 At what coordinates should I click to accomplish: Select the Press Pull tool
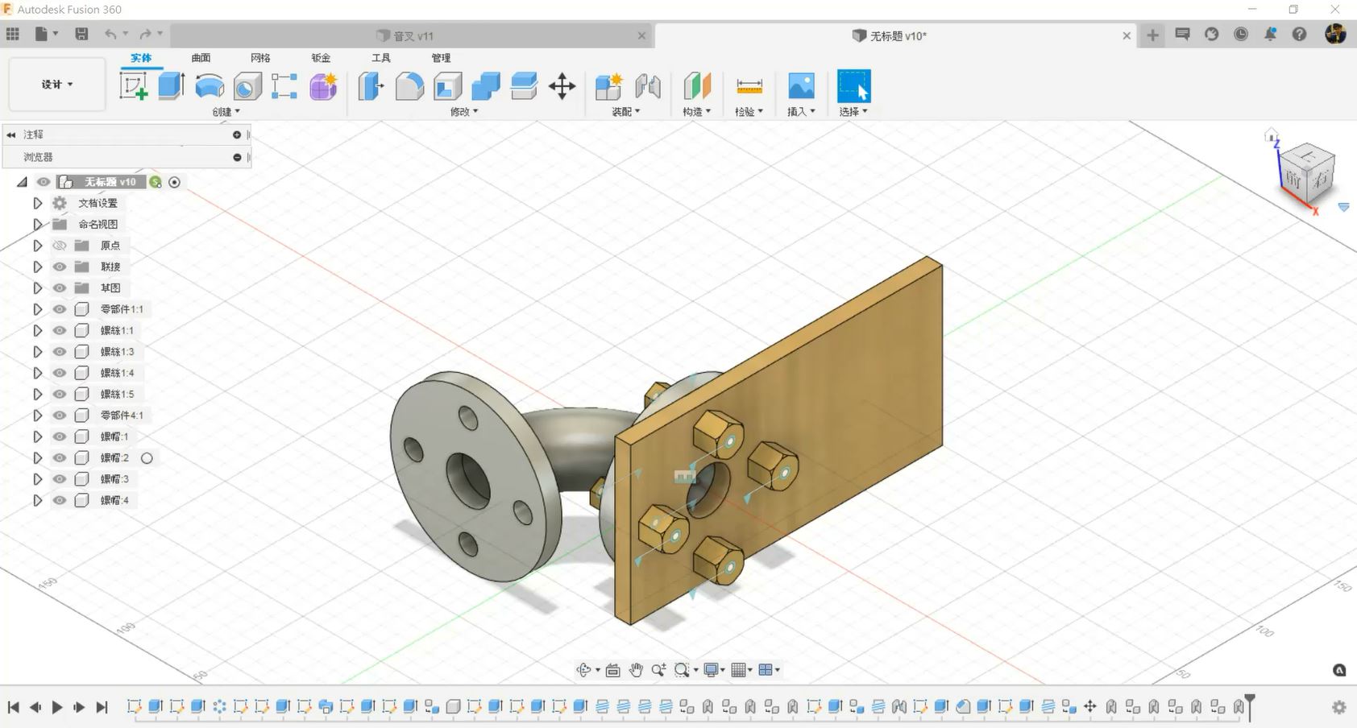(371, 85)
